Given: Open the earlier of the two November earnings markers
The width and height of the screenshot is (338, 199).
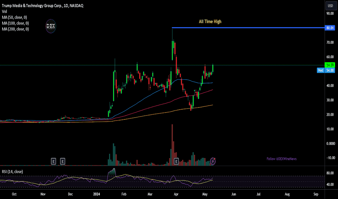Looking at the screenshot, I should [x=53, y=161].
